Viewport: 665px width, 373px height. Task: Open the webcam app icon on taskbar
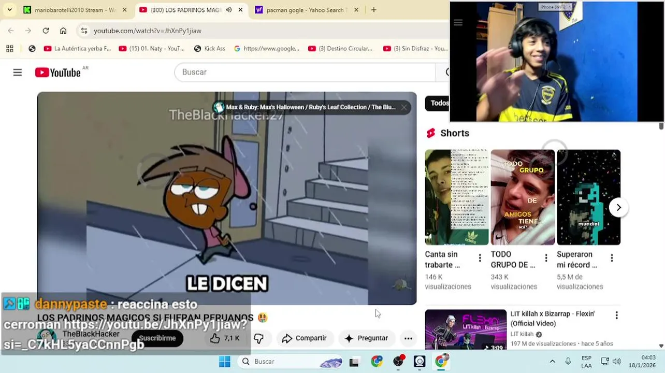click(x=420, y=362)
